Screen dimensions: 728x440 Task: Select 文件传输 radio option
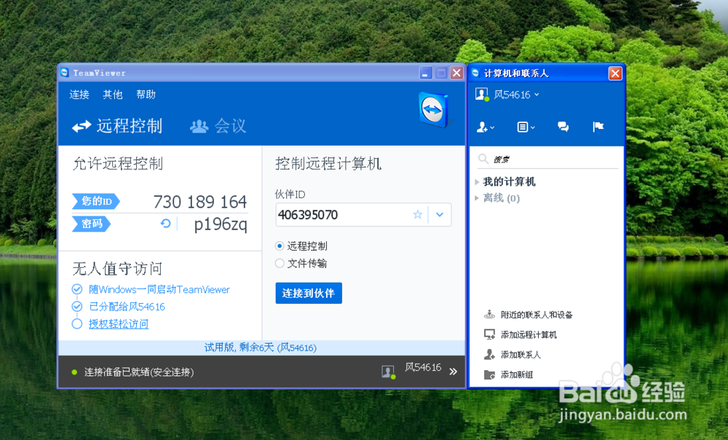pos(280,264)
